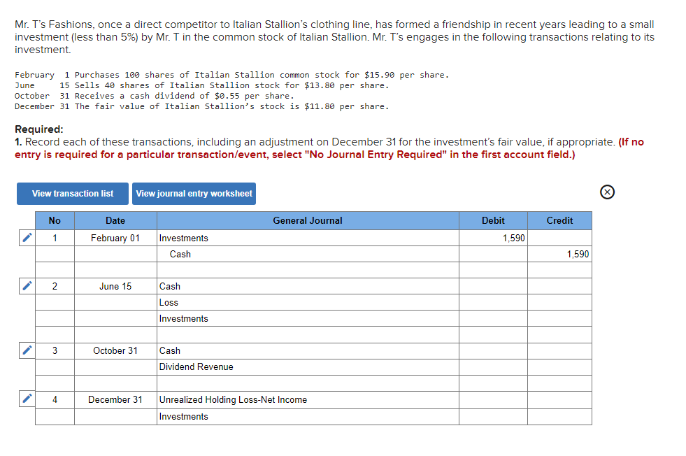Click debit cell for October 31 Cash
Screen dimensions: 686x456
click(494, 350)
